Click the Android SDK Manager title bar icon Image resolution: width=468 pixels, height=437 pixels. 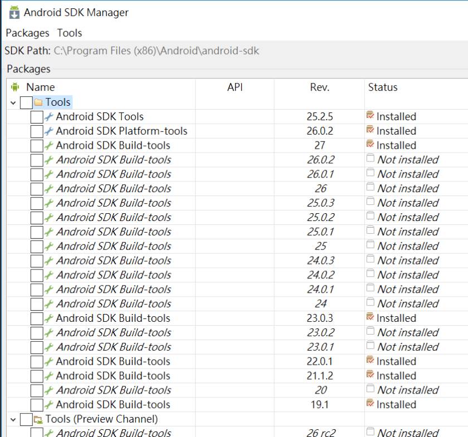point(14,12)
